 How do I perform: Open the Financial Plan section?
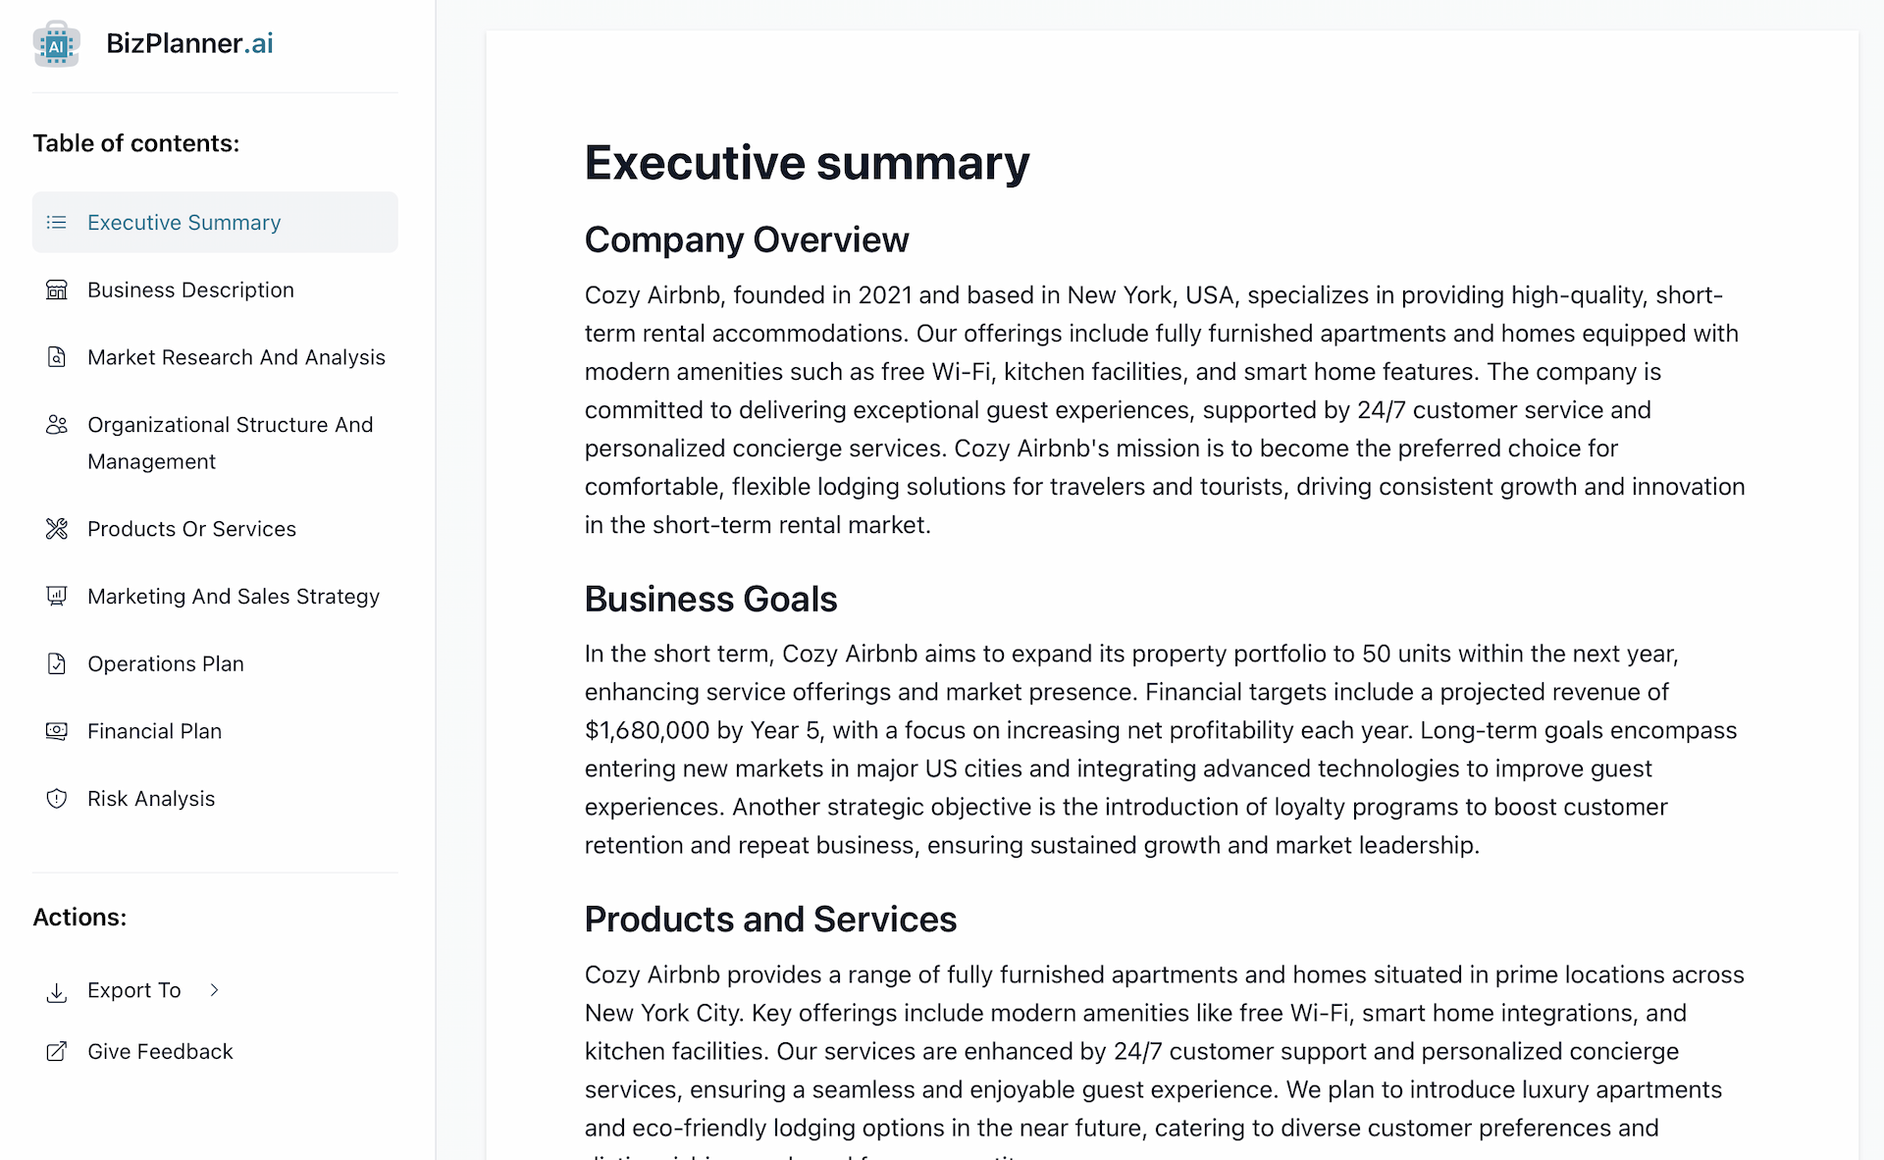click(154, 731)
